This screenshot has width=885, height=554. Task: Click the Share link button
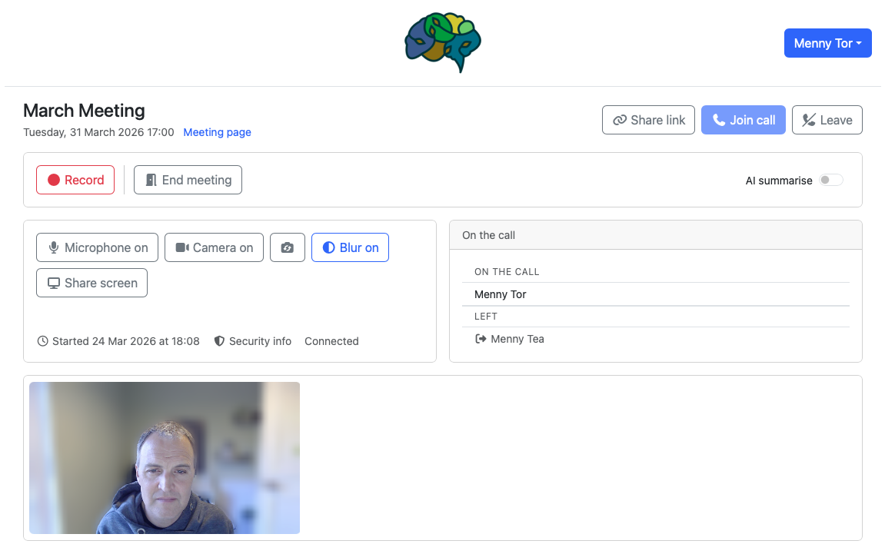(648, 120)
